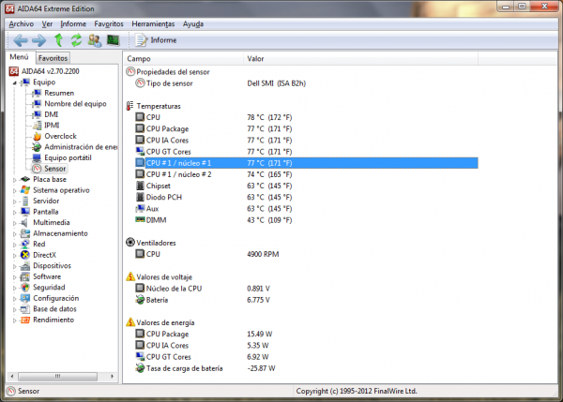Viewport: 563px width, 402px height.
Task: Click the Sensor icon in tree
Action: pos(37,169)
